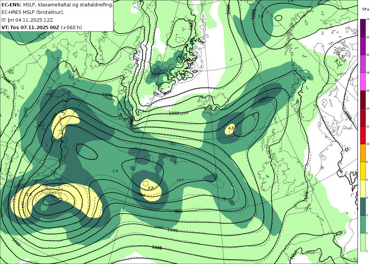Click the spread value 2.9
374x264 pixels.
point(261,16)
